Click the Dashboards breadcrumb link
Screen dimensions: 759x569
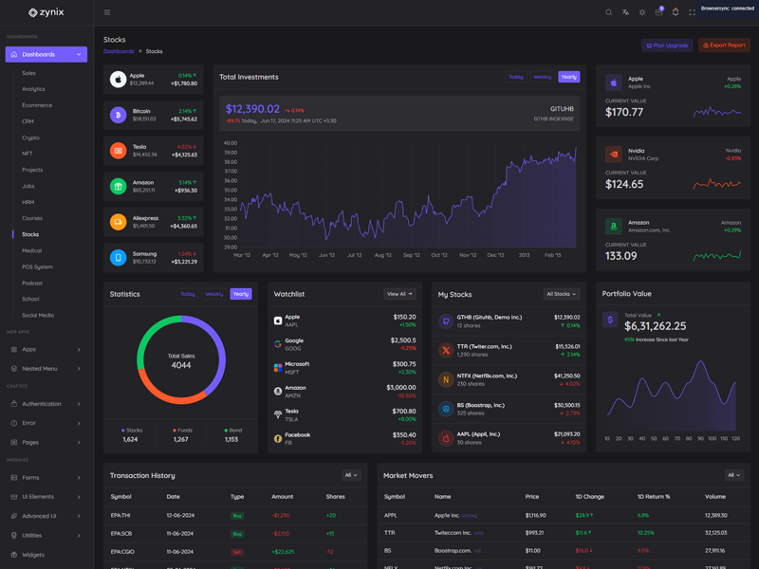point(119,51)
